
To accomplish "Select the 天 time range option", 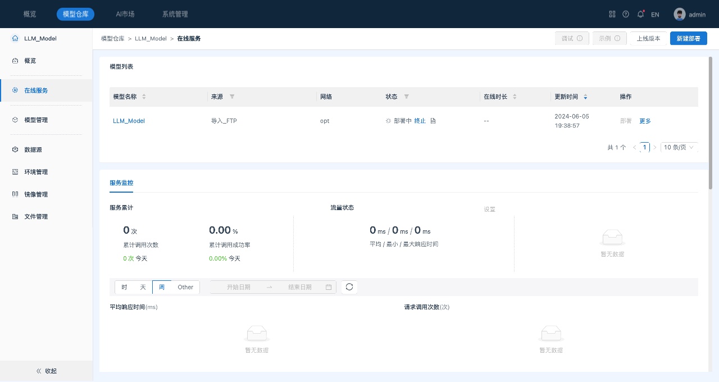I will click(143, 287).
